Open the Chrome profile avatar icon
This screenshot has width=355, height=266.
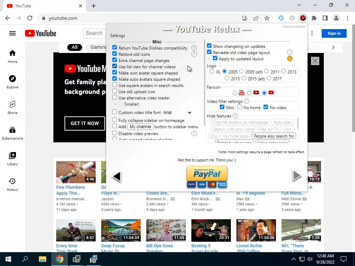click(336, 18)
